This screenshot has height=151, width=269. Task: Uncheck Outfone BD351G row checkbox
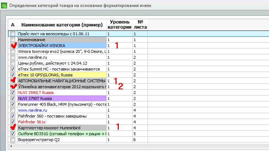[13, 134]
